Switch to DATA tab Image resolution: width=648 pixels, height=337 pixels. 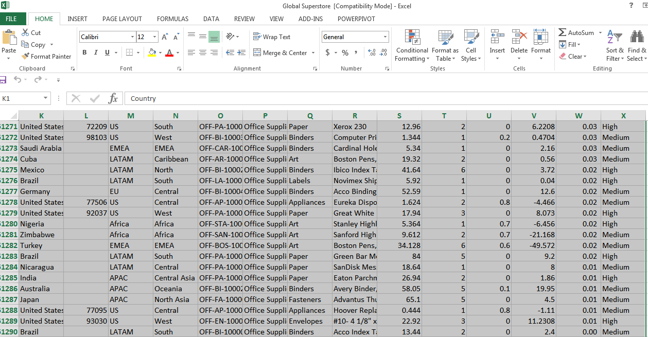point(211,19)
